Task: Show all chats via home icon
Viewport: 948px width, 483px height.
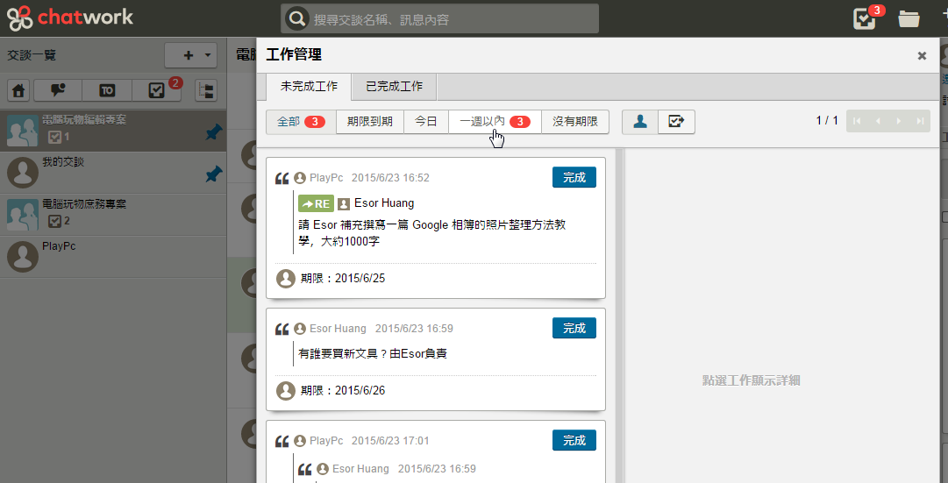Action: coord(19,90)
